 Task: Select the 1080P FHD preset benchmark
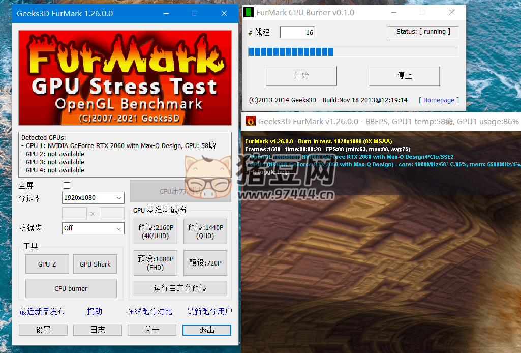coord(156,263)
